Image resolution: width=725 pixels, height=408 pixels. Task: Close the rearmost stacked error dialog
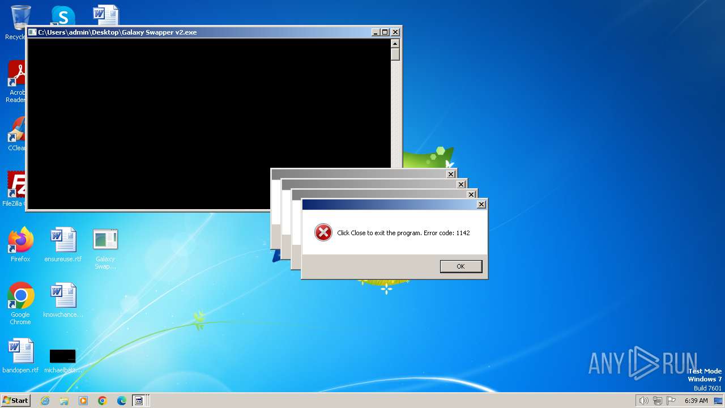coord(450,174)
